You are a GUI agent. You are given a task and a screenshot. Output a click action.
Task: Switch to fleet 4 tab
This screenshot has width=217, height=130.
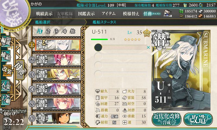tap(64, 31)
